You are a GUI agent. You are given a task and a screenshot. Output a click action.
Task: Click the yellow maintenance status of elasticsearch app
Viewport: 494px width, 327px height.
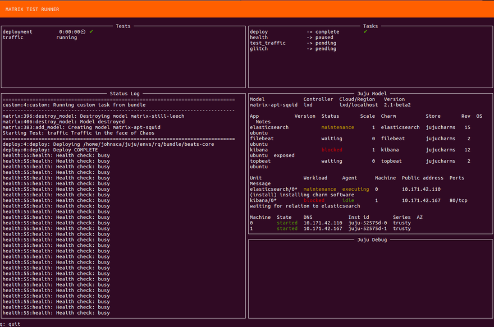[338, 127]
